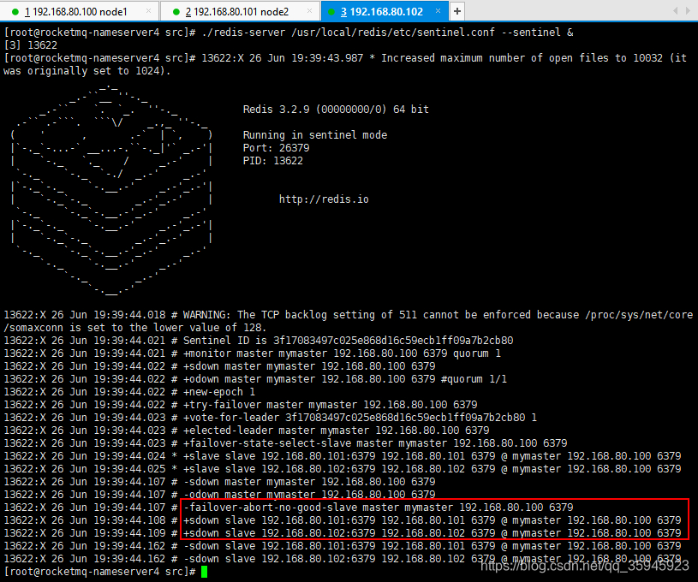Viewport: 698px width, 582px height.
Task: Click the green status dot on node1 tab
Action: point(15,12)
